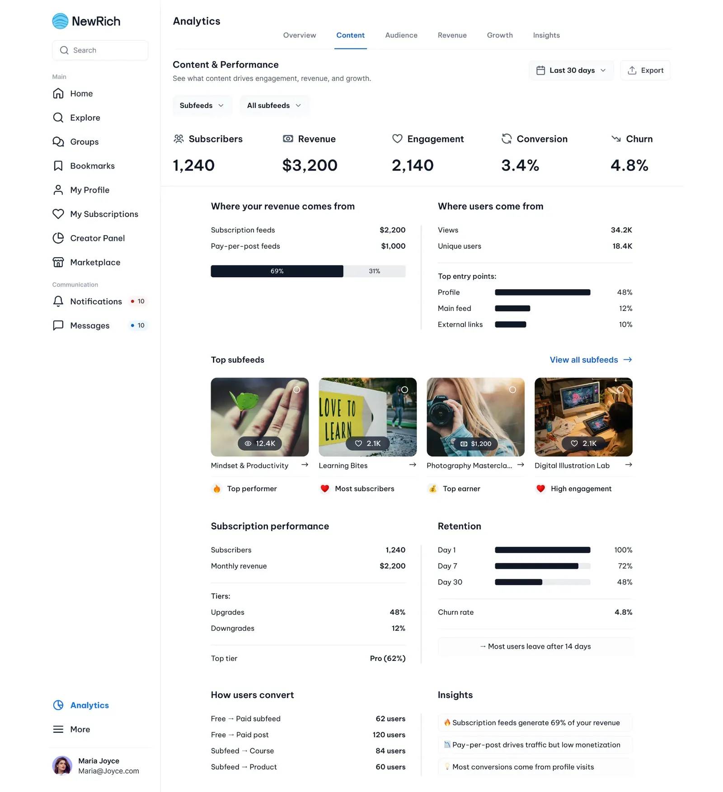Open Mindset & Productivity arrow icon
Image resolution: width=723 pixels, height=792 pixels.
pyautogui.click(x=305, y=465)
